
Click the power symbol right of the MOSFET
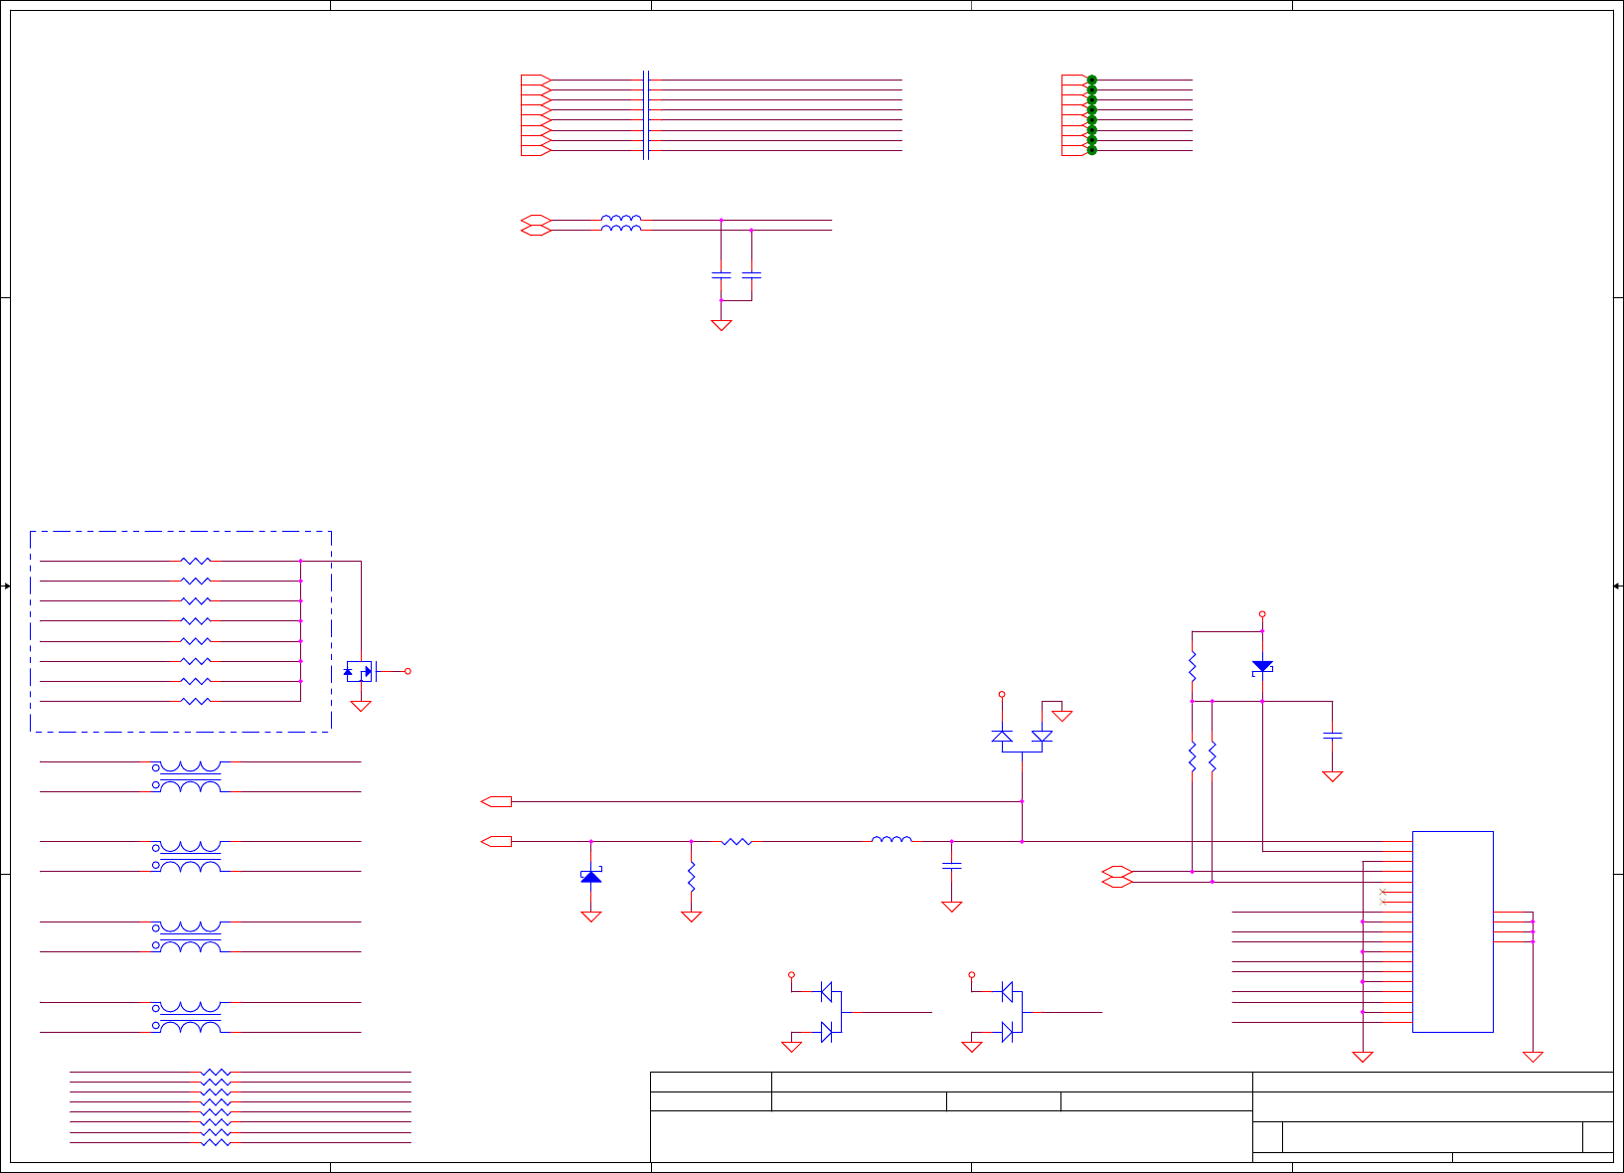point(407,671)
